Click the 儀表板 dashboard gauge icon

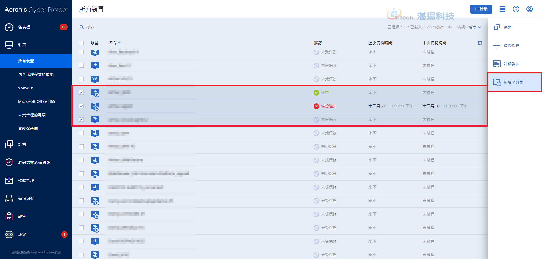(x=9, y=27)
